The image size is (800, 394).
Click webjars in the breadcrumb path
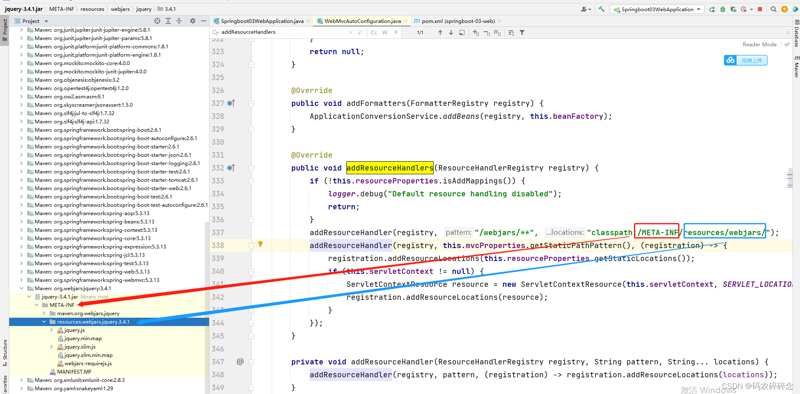click(x=120, y=9)
